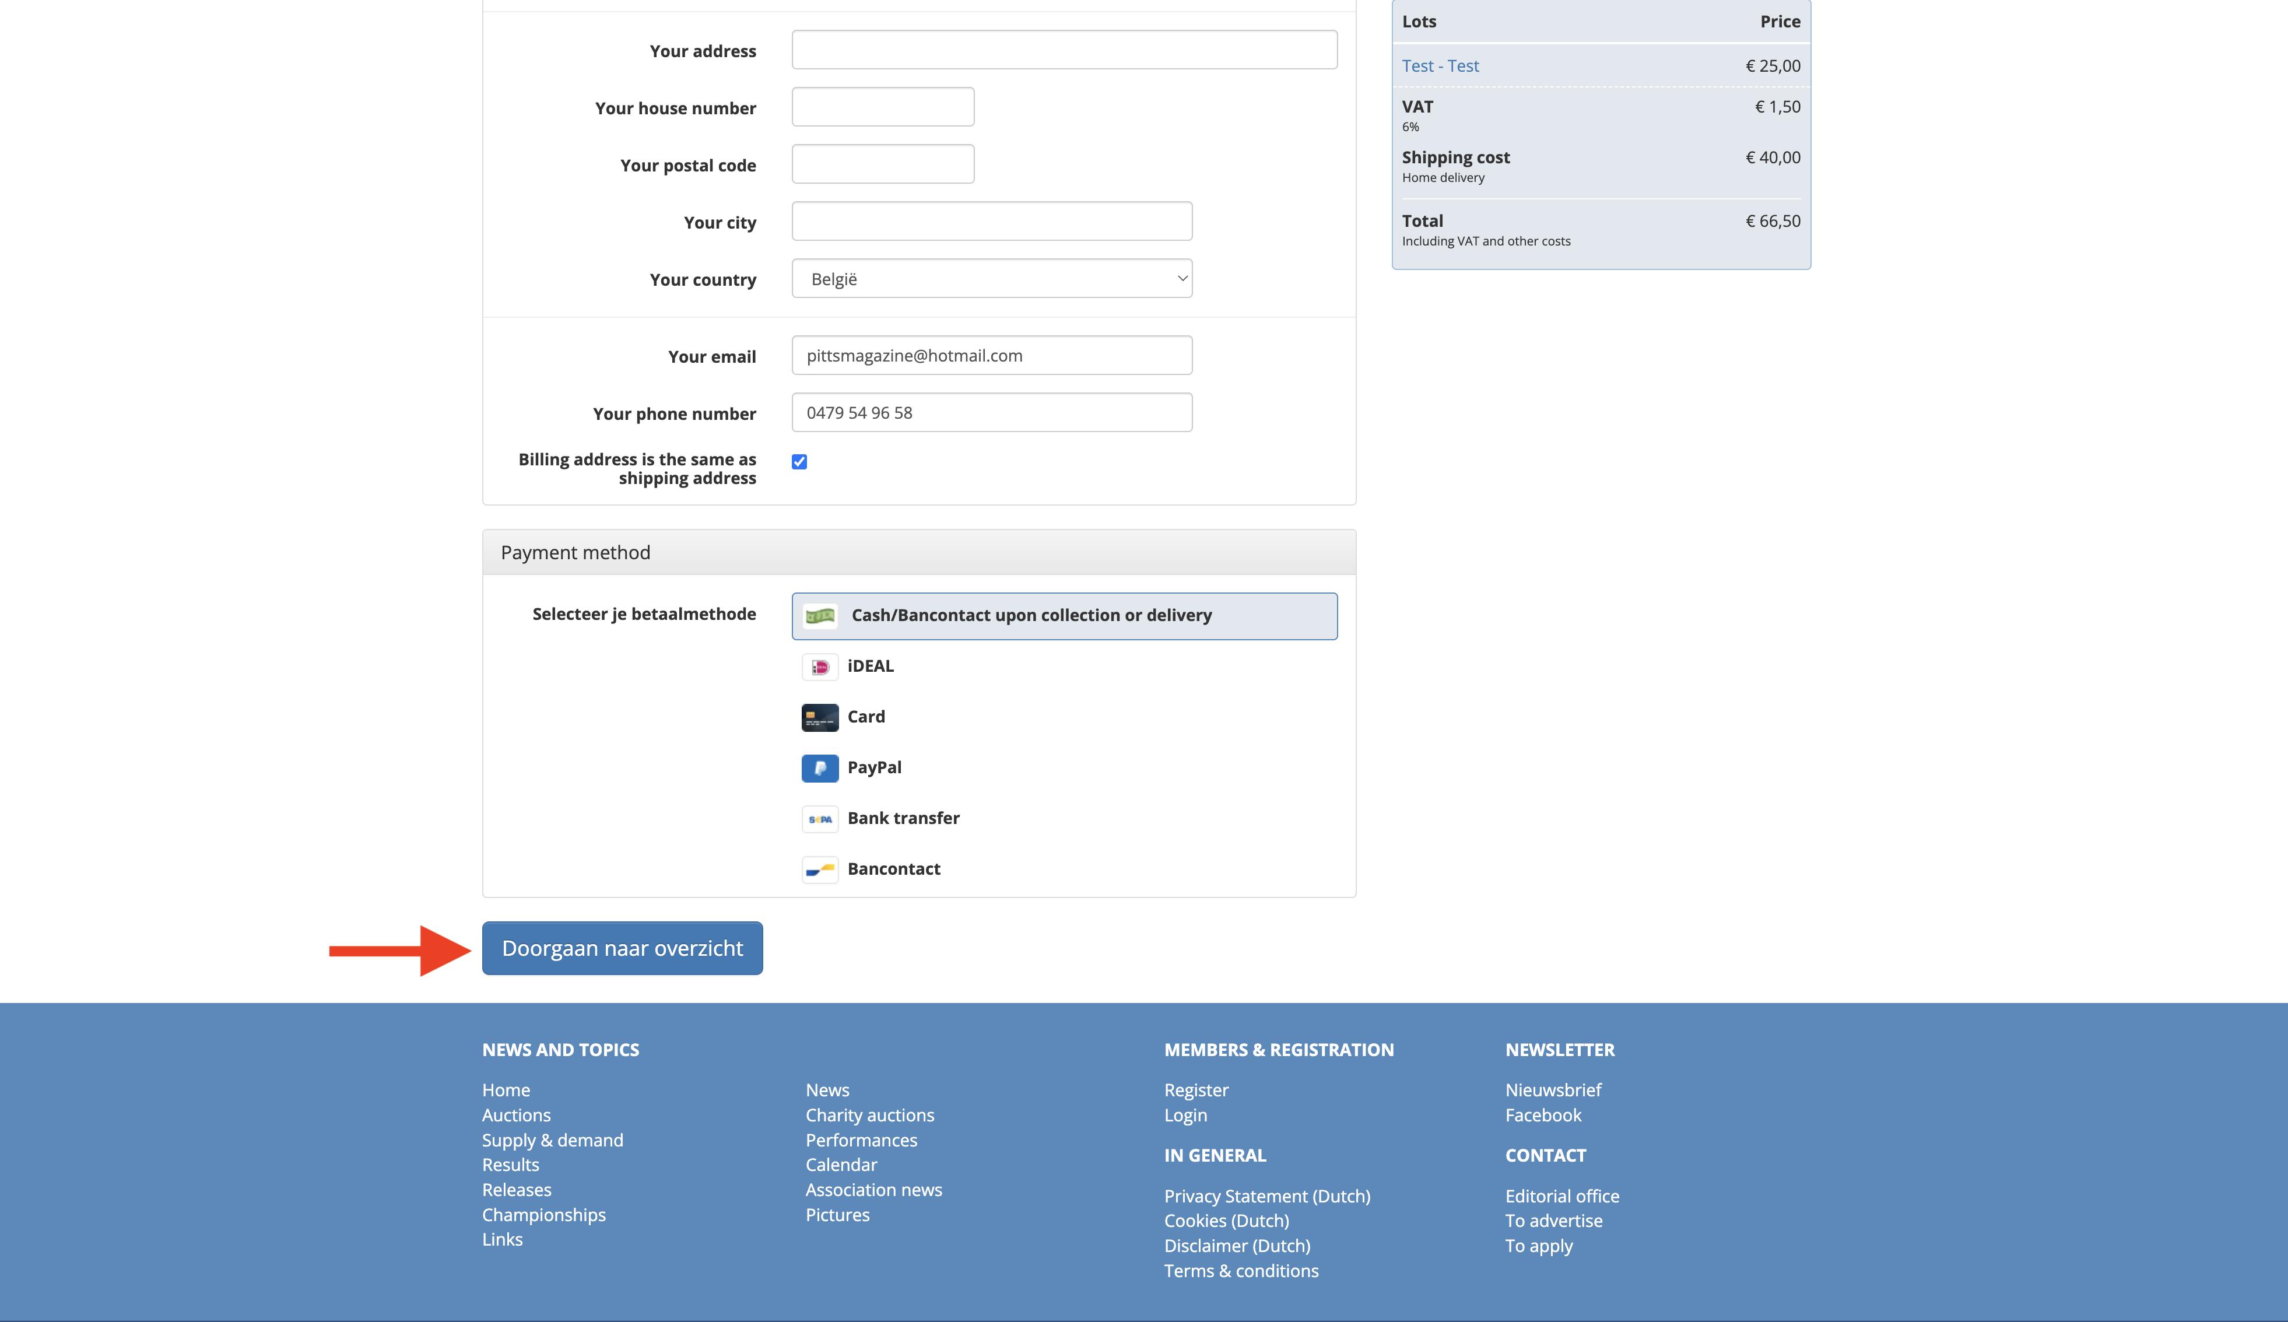
Task: Click the cash payment banknote icon
Action: point(820,616)
